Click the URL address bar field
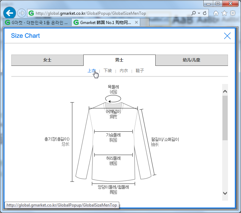This screenshot has width=241, height=213. point(110,13)
